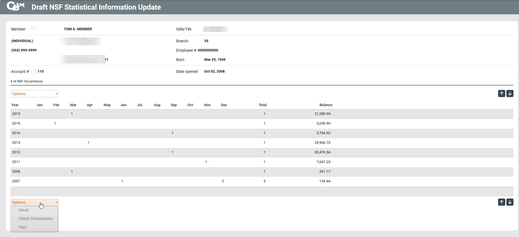Open the top Options dropdown
Image resolution: width=519 pixels, height=237 pixels.
click(34, 94)
